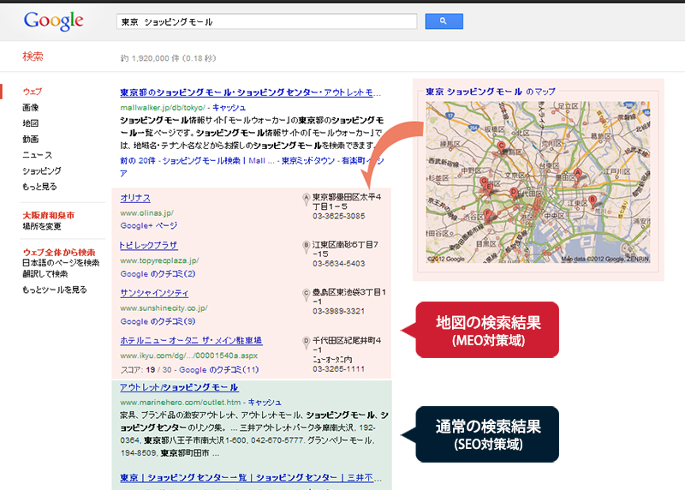685x490 pixels.
Task: Open the 前の 20件 sitelink
Action: coord(138,160)
